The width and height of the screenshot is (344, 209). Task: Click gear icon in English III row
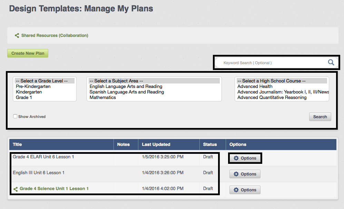pyautogui.click(x=236, y=174)
